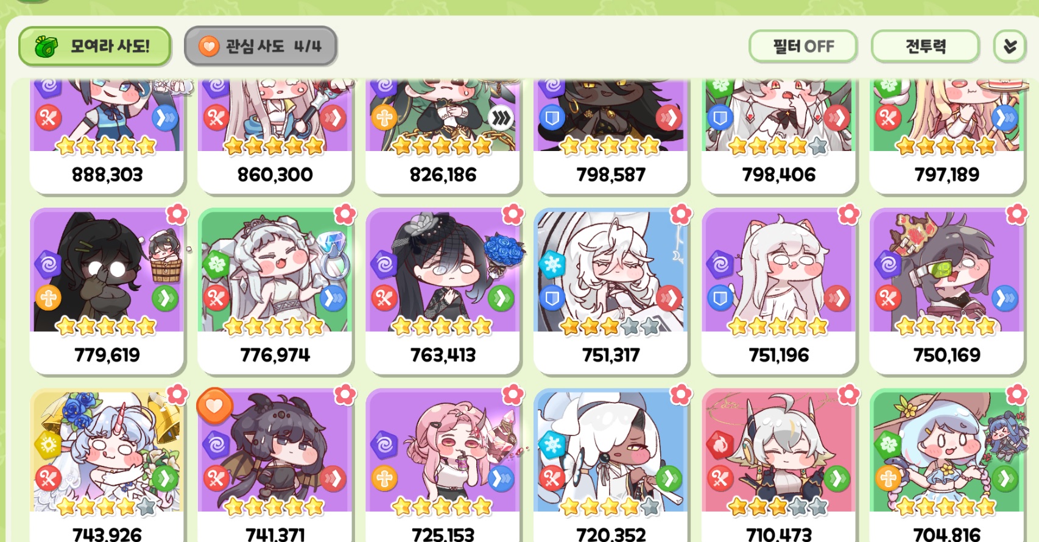Open the character card with power 888,303
1039x542 pixels.
(107, 136)
